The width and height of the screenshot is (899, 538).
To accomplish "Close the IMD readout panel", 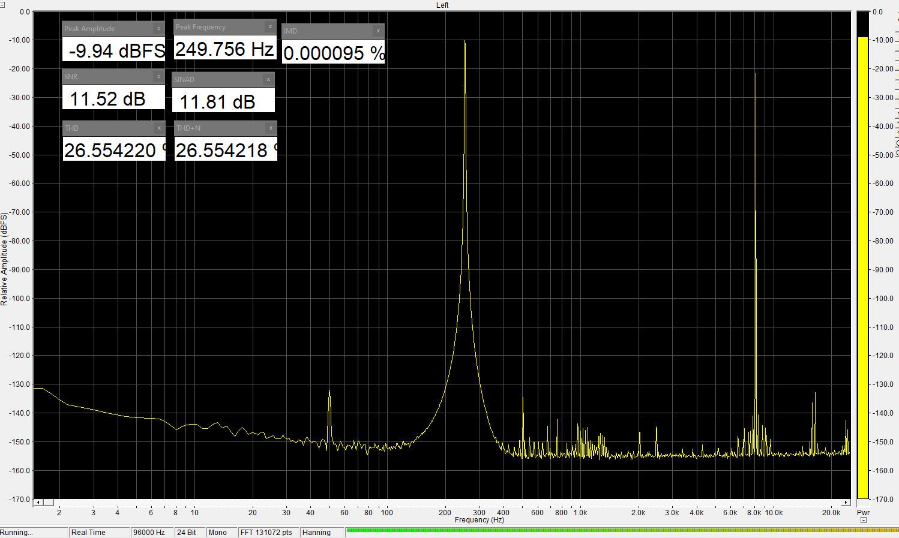I will 378,31.
